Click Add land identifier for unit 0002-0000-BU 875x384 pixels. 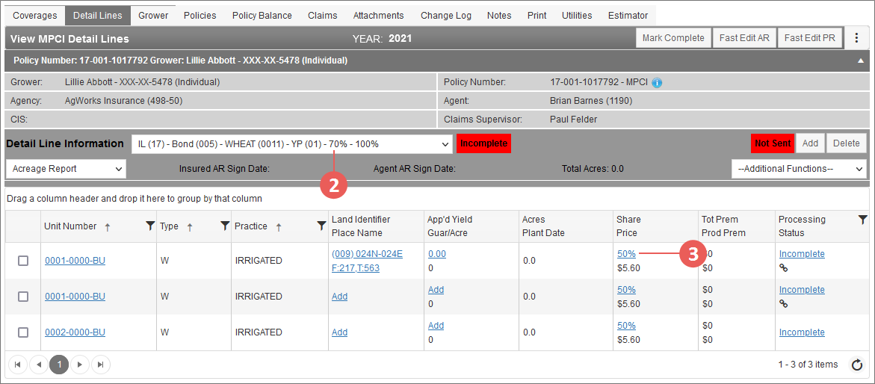pos(339,332)
